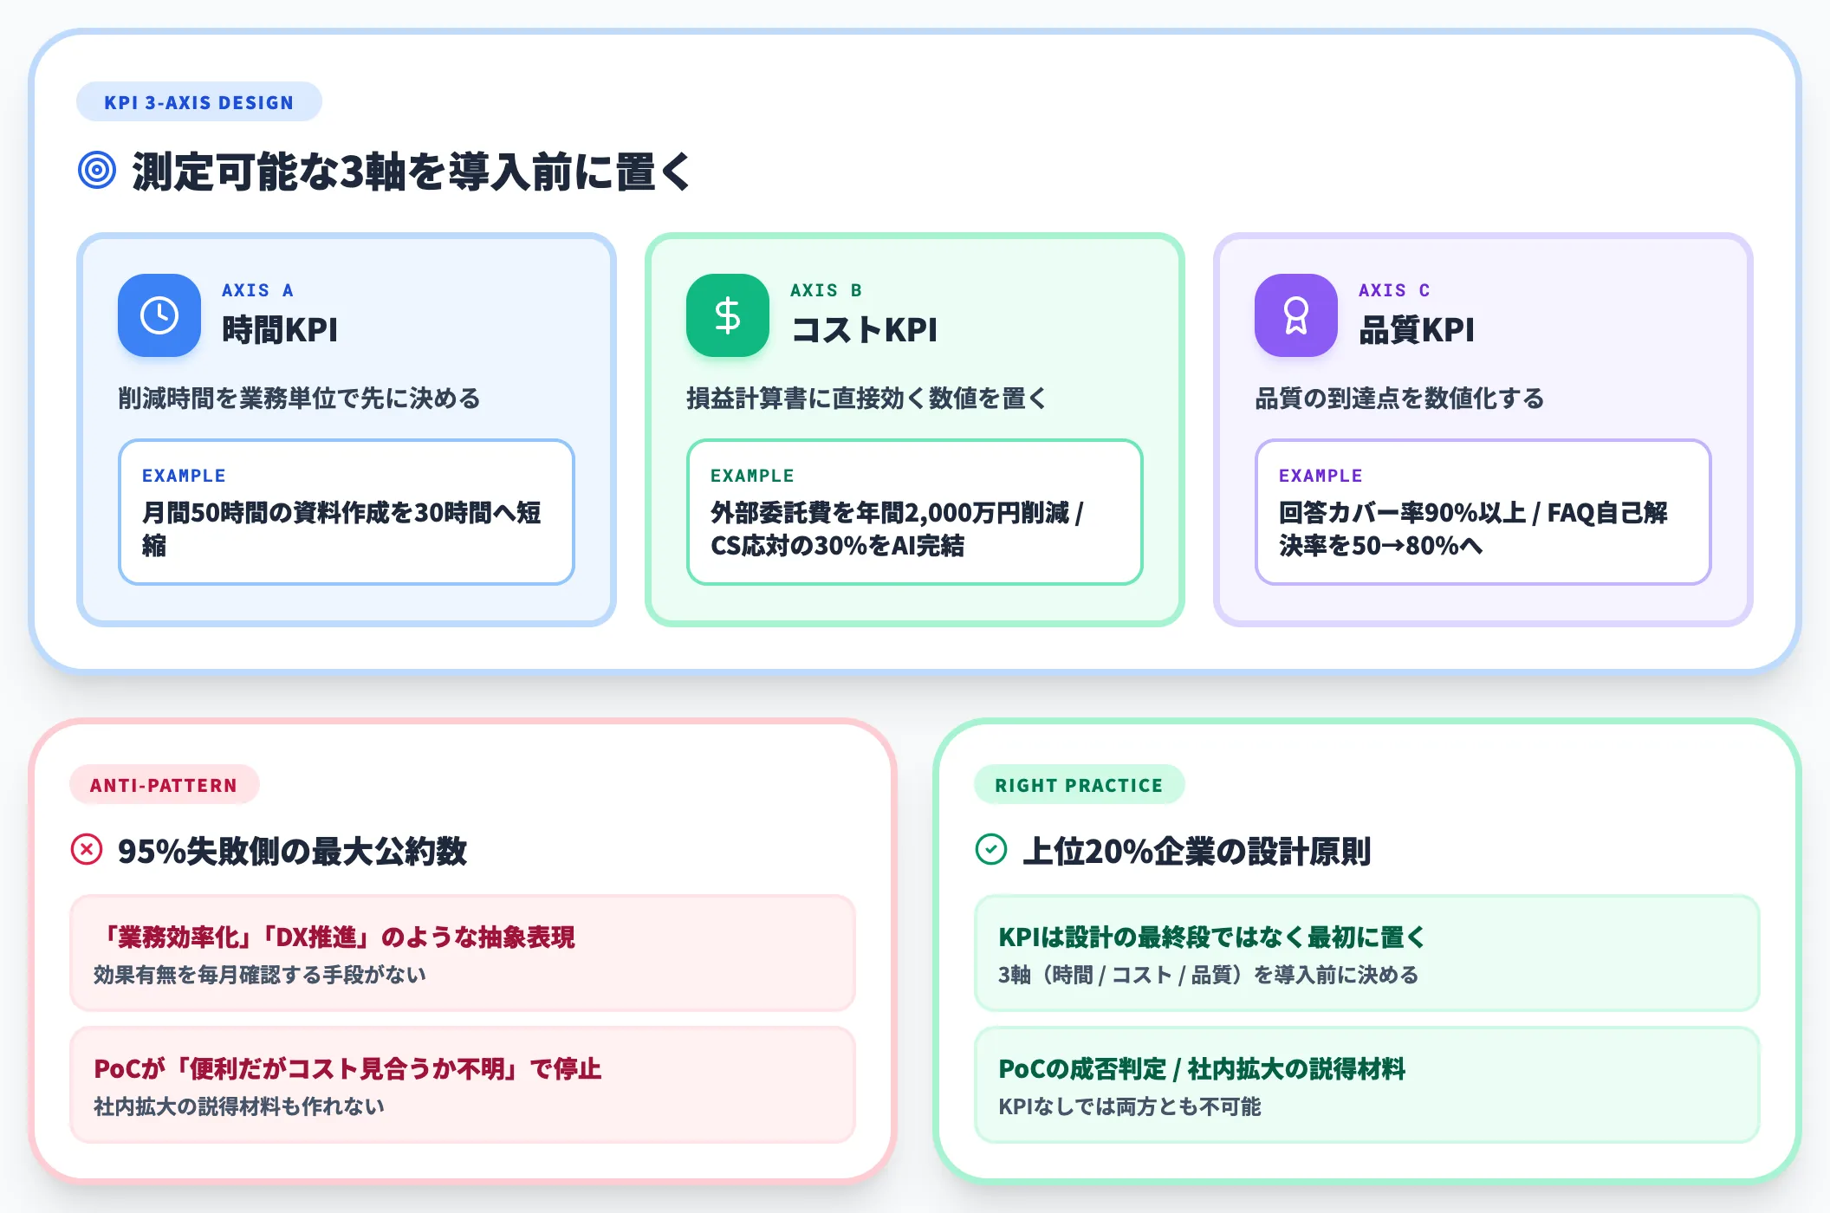Viewport: 1830px width, 1213px height.
Task: Click the purple award ribbon icon for 品質KPI
Action: pos(1296,315)
